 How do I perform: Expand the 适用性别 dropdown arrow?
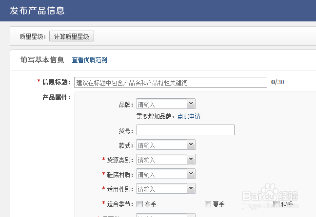[191, 188]
